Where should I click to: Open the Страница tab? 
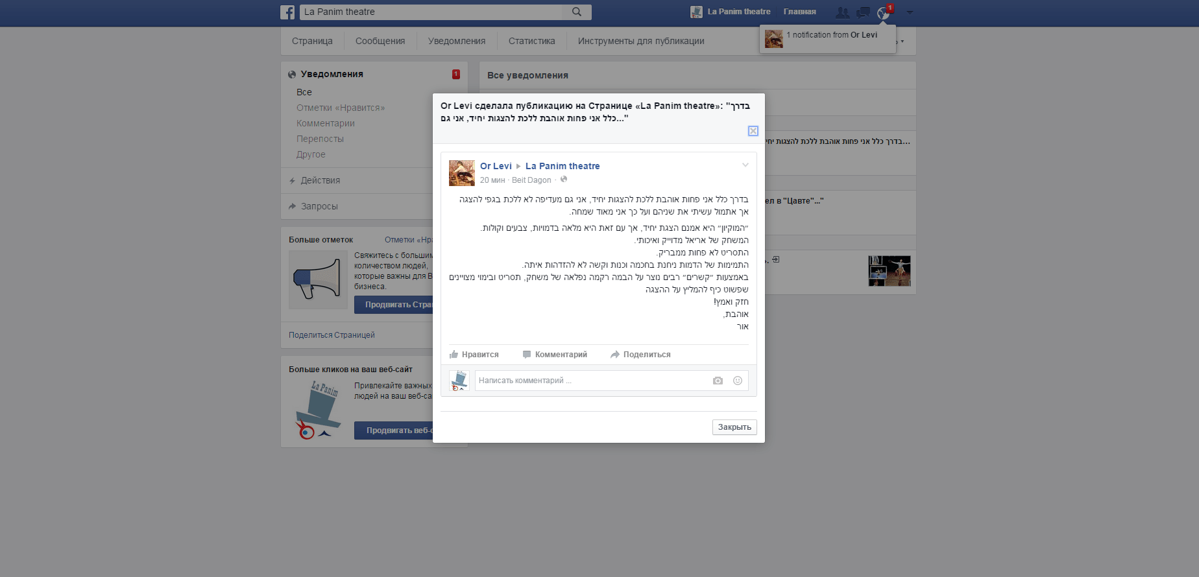tap(312, 41)
